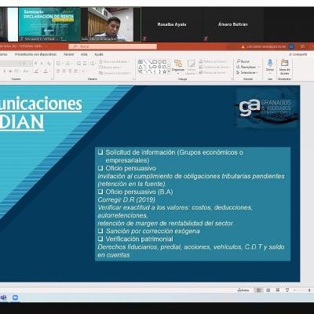The width and height of the screenshot is (314, 314).
Task: Open Ideas de diseño pane
Action: point(284,67)
